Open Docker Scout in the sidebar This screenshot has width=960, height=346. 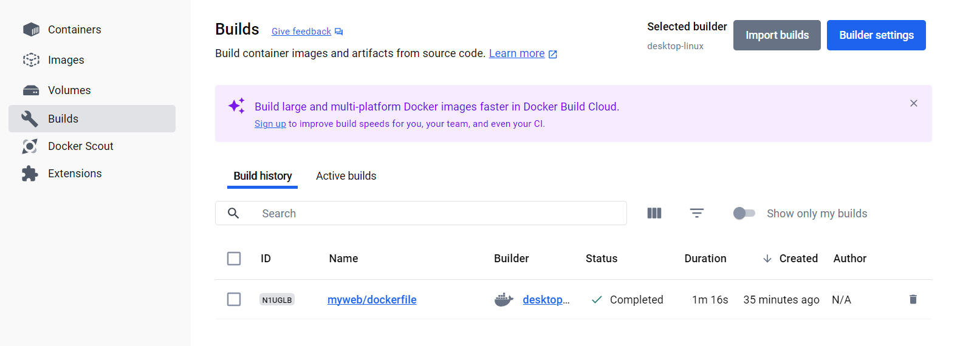coord(92,146)
